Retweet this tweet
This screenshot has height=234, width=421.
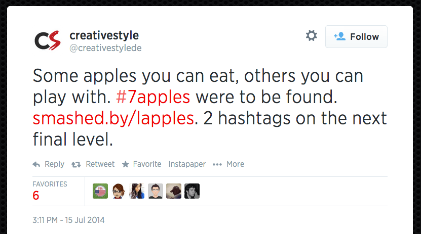click(93, 164)
